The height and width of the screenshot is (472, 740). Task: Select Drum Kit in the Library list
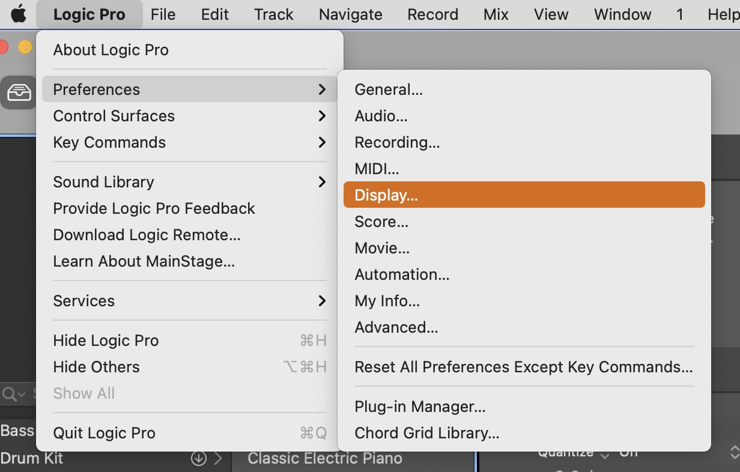[x=32, y=458]
